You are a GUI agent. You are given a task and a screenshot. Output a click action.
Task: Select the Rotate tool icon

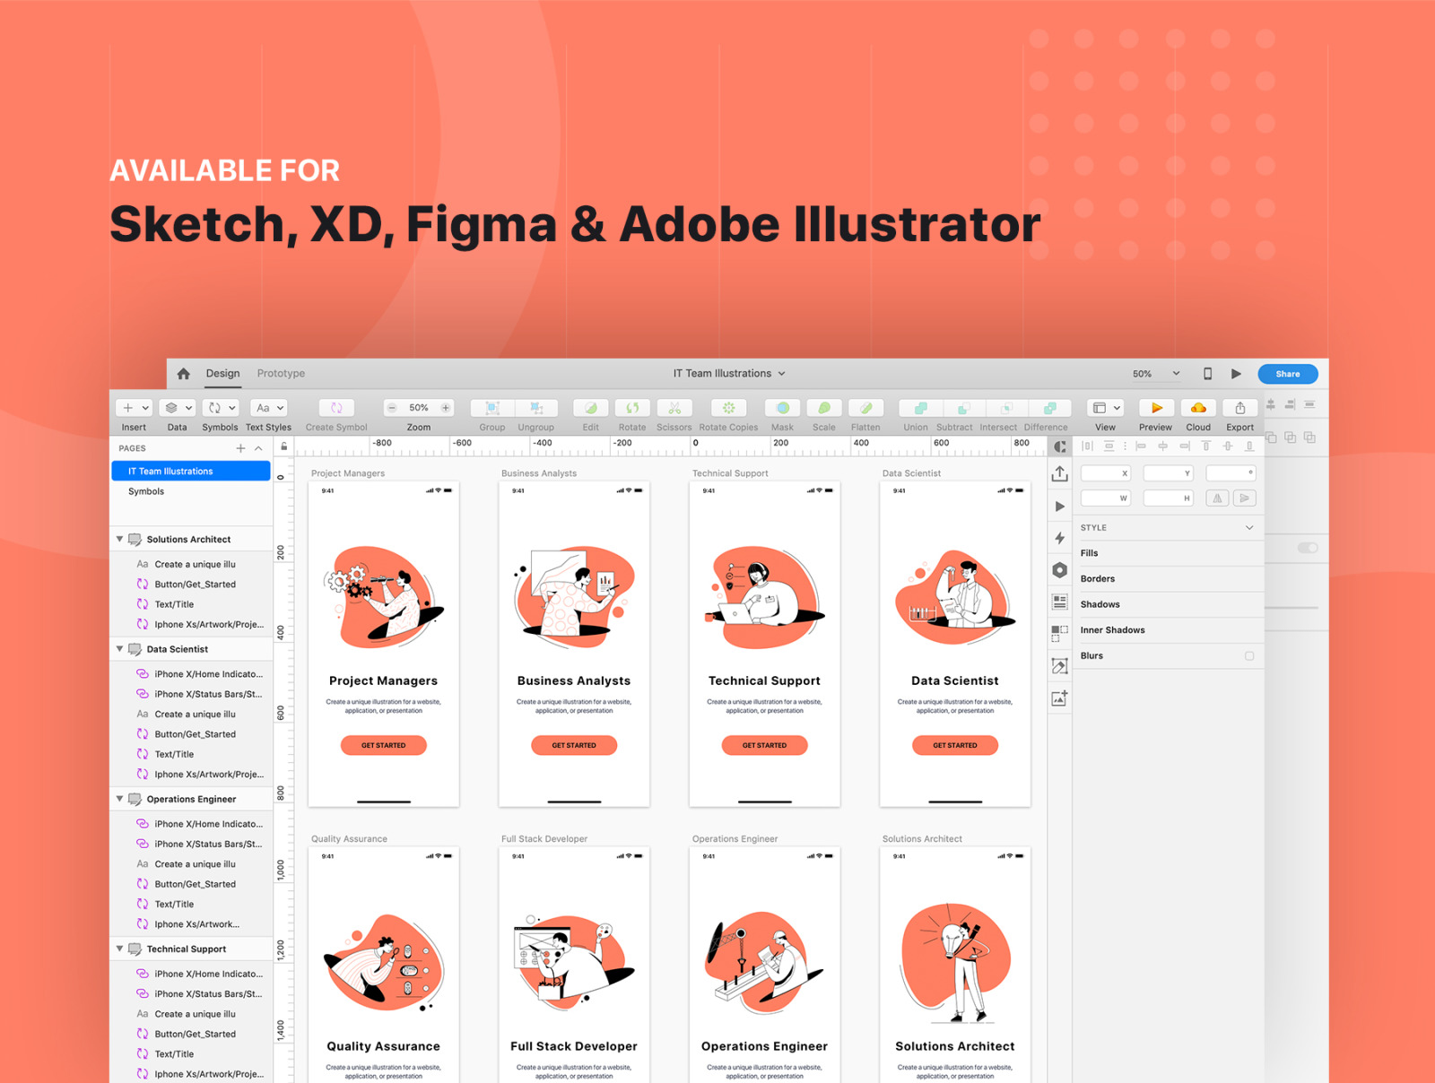point(632,408)
